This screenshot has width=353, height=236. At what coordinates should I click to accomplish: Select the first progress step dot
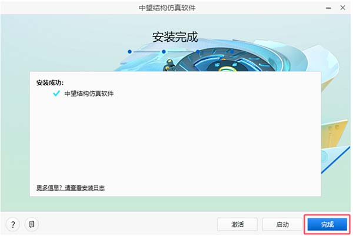[129, 52]
